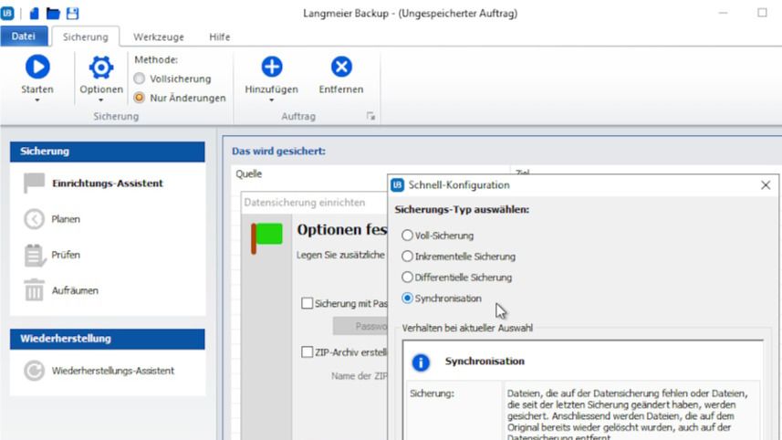Click the bold 'Synchronisation' heading in info box
782x440 pixels.
pos(485,361)
